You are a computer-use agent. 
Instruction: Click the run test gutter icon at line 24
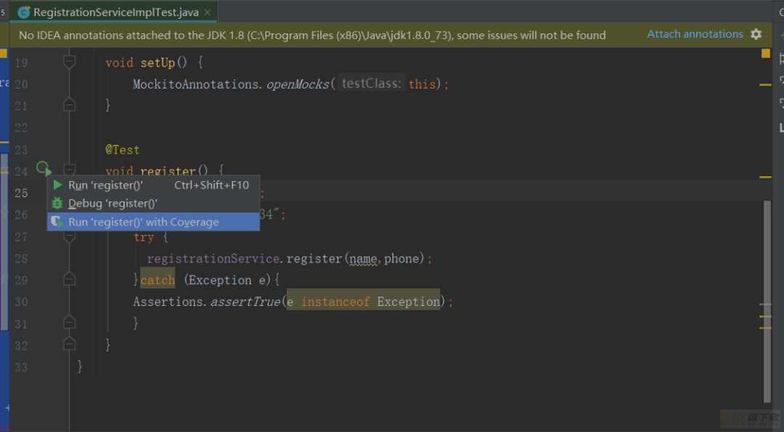point(44,169)
